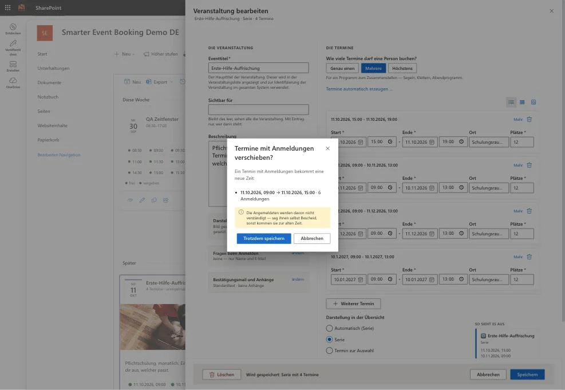Image resolution: width=565 pixels, height=390 pixels.
Task: Click the Eventtitel input field
Action: click(258, 68)
